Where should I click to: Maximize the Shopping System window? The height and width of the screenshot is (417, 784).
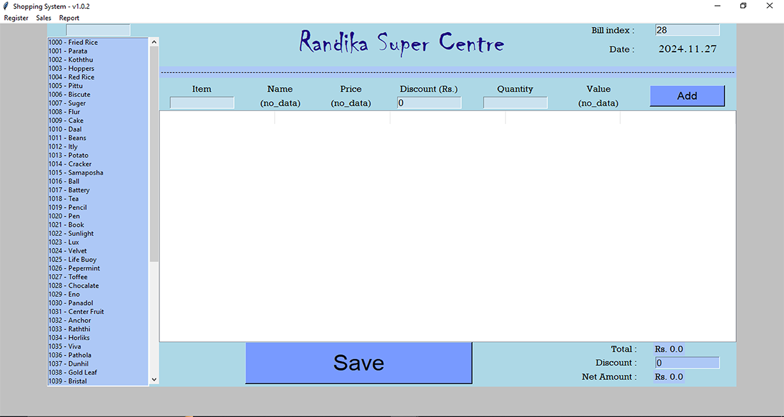coord(743,6)
